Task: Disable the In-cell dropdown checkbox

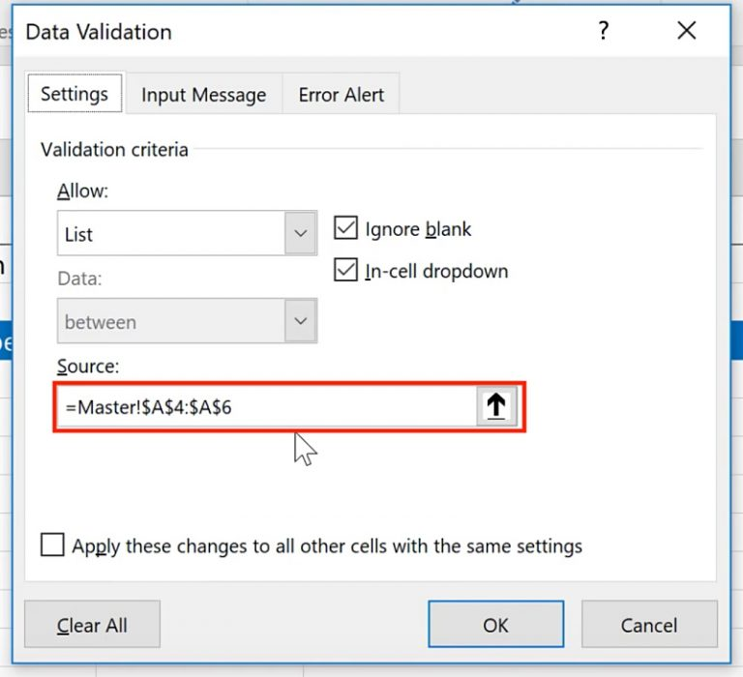Action: coord(345,271)
